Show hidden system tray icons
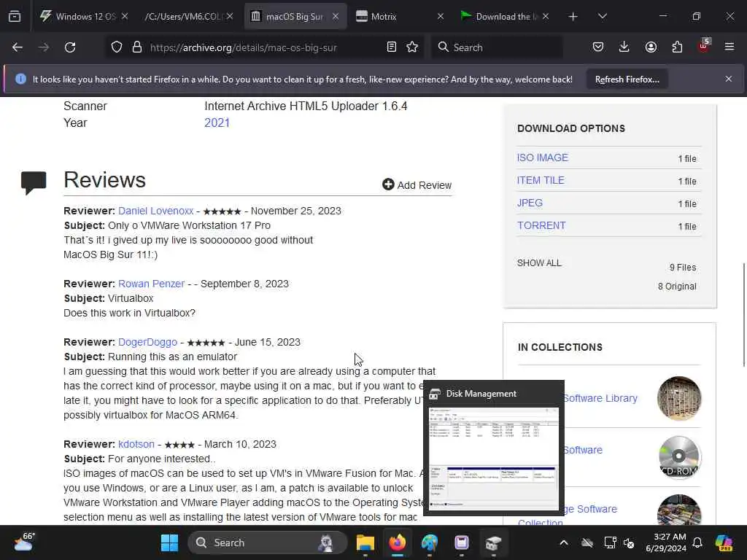Screen dimensions: 747x560 (564, 542)
